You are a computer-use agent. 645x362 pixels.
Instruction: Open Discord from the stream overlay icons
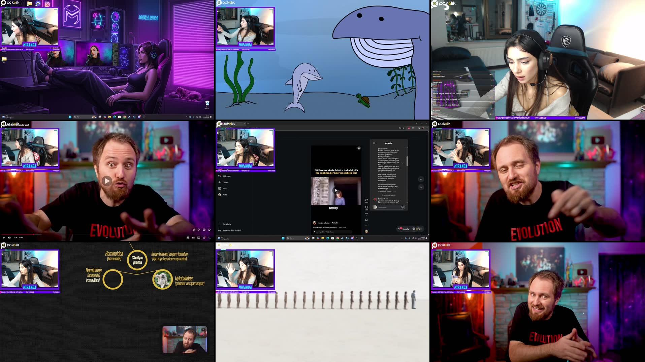click(38, 4)
